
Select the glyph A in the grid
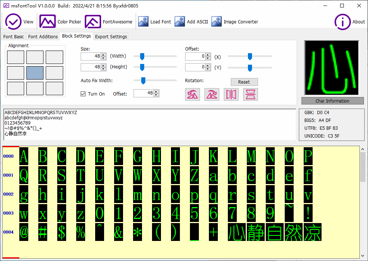click(x=24, y=156)
